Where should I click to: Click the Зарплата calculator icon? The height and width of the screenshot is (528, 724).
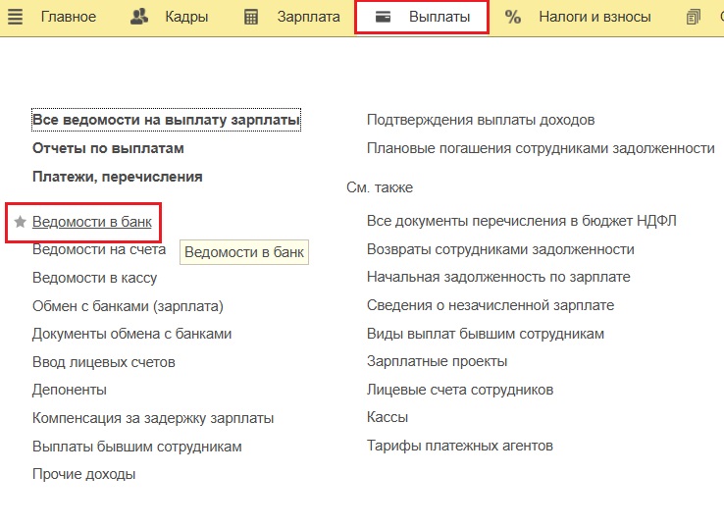click(x=251, y=18)
